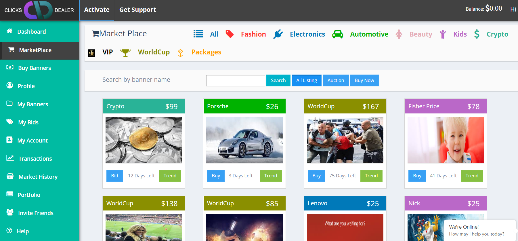The width and height of the screenshot is (518, 241).
Task: Click the Portfolio list icon
Action: pyautogui.click(x=10, y=194)
